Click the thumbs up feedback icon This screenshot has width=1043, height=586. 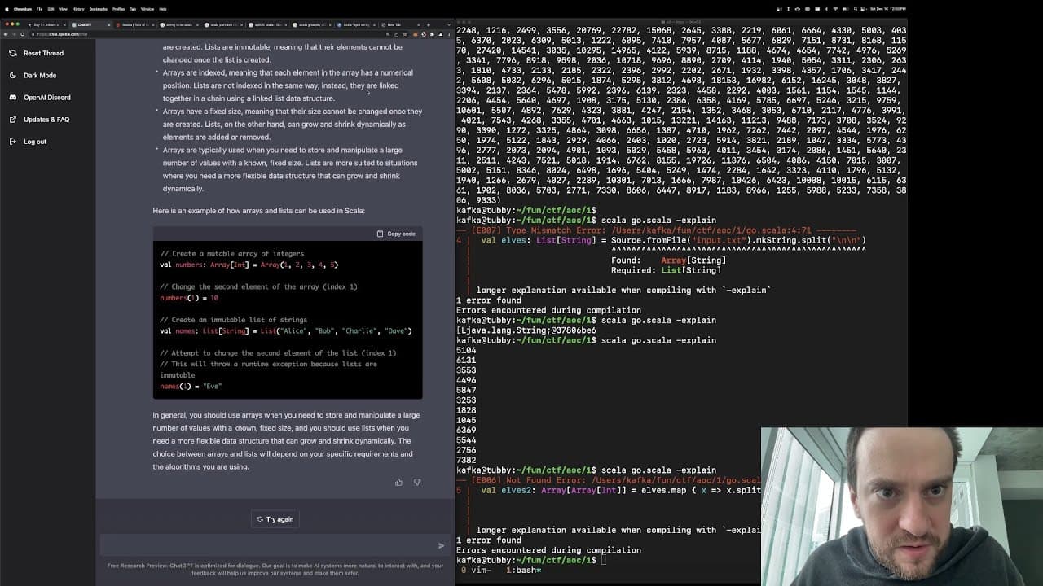398,482
